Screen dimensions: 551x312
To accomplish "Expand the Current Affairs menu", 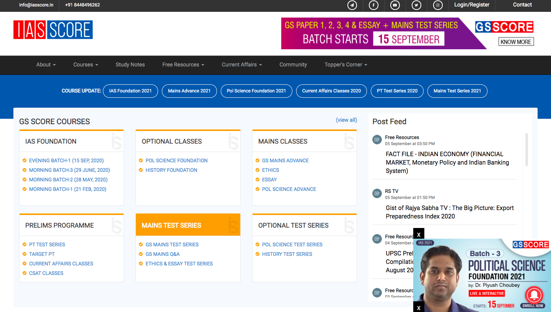I will coord(242,65).
